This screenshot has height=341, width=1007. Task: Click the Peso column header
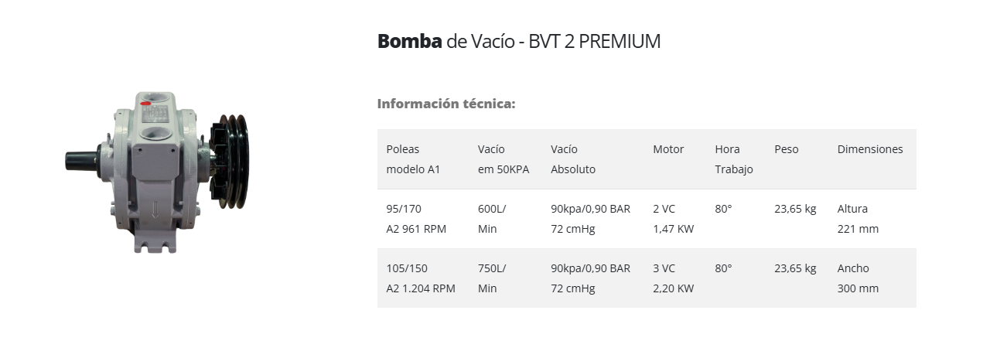[x=787, y=149]
